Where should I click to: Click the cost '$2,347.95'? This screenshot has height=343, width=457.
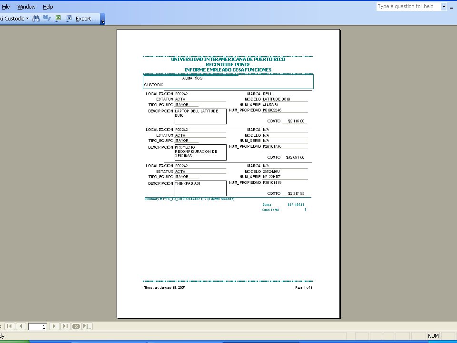296,193
